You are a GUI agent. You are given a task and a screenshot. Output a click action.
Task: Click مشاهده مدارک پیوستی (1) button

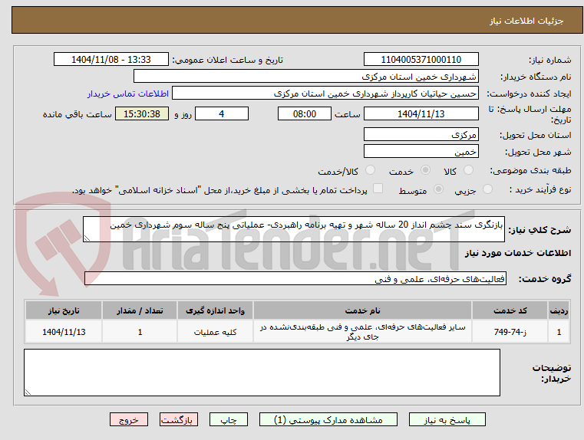pos(328,419)
